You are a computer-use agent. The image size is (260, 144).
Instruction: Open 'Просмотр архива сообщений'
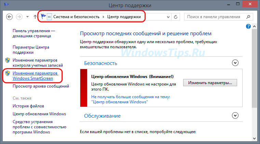point(41,86)
